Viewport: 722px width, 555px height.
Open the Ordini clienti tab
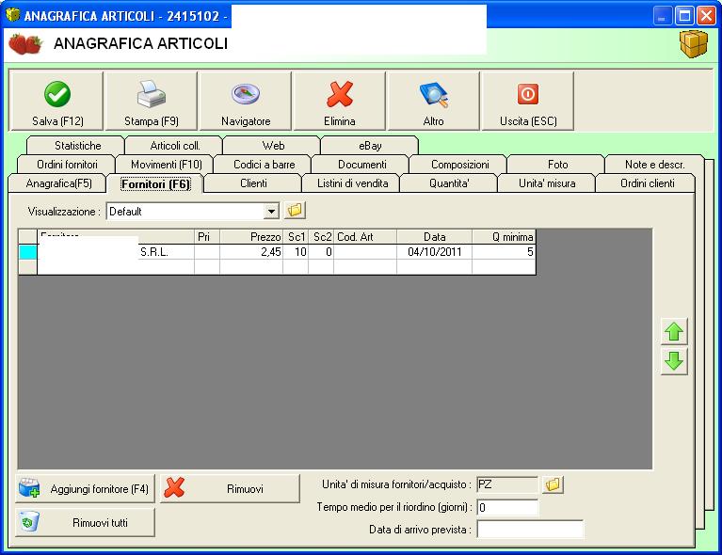(x=647, y=183)
